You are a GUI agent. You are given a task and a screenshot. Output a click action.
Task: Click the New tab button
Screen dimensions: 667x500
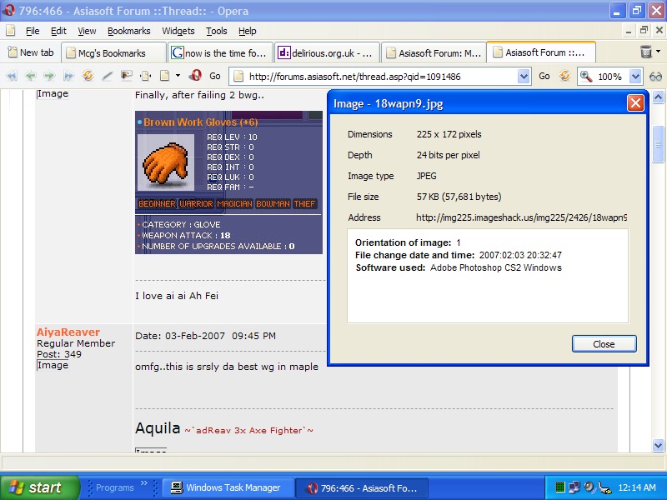(x=31, y=52)
